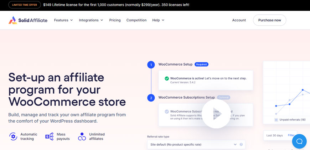This screenshot has height=150, width=310.
Task: Click the Set-up an affiliate program headline
Action: click(67, 89)
